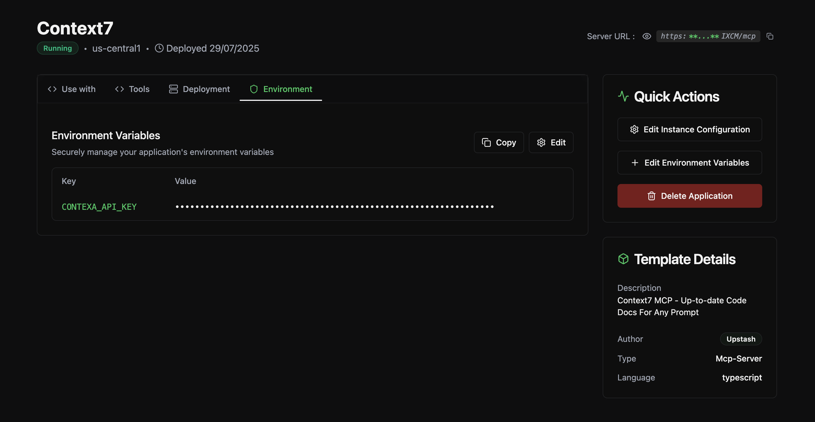Image resolution: width=815 pixels, height=422 pixels.
Task: Click the Running status badge
Action: tap(58, 48)
